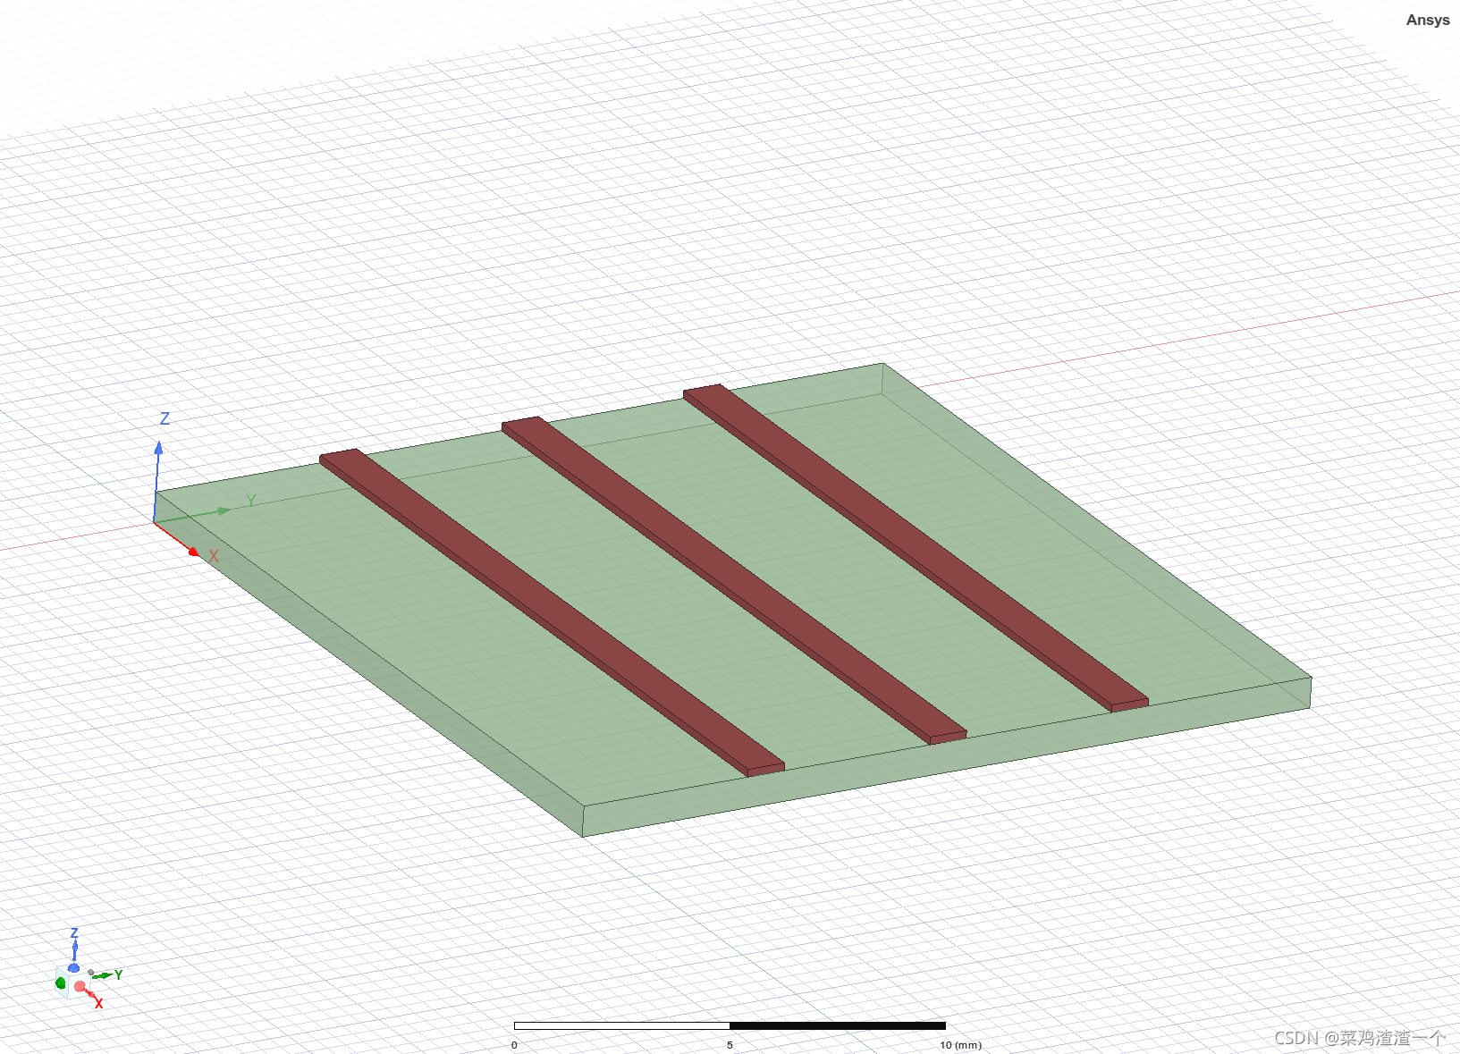Select the left red microstrip trace
1460x1054 pixels.
click(x=552, y=611)
